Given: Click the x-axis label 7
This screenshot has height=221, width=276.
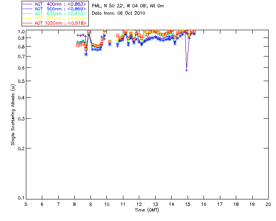Looking at the screenshot, I should click(58, 204).
